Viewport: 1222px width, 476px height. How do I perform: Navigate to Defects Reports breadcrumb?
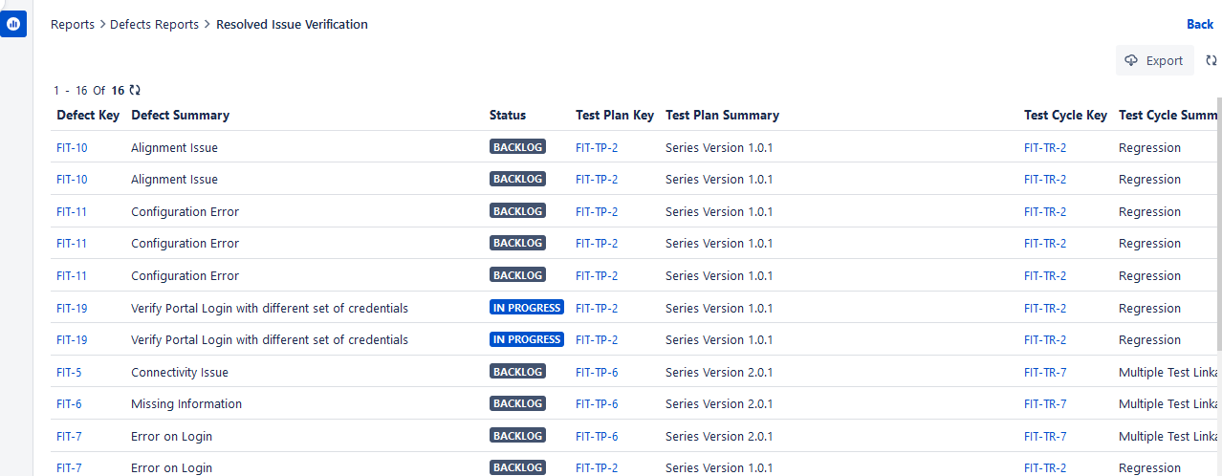coord(154,24)
